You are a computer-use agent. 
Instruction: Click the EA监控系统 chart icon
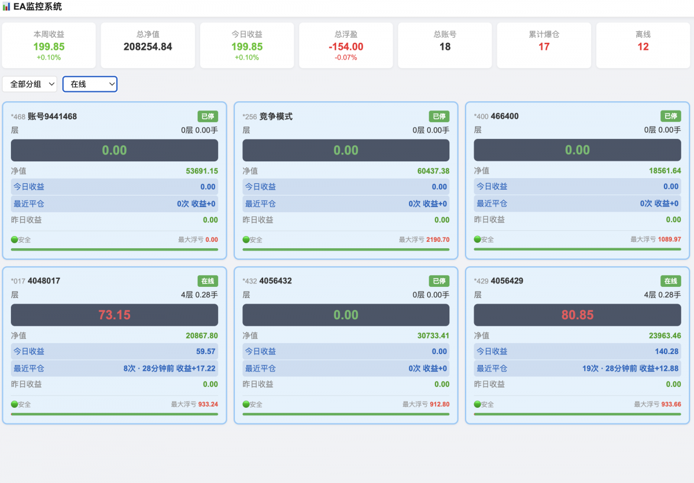[x=6, y=7]
